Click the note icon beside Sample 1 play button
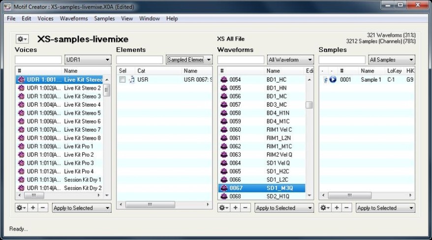The width and height of the screenshot is (432, 240). 325,80
